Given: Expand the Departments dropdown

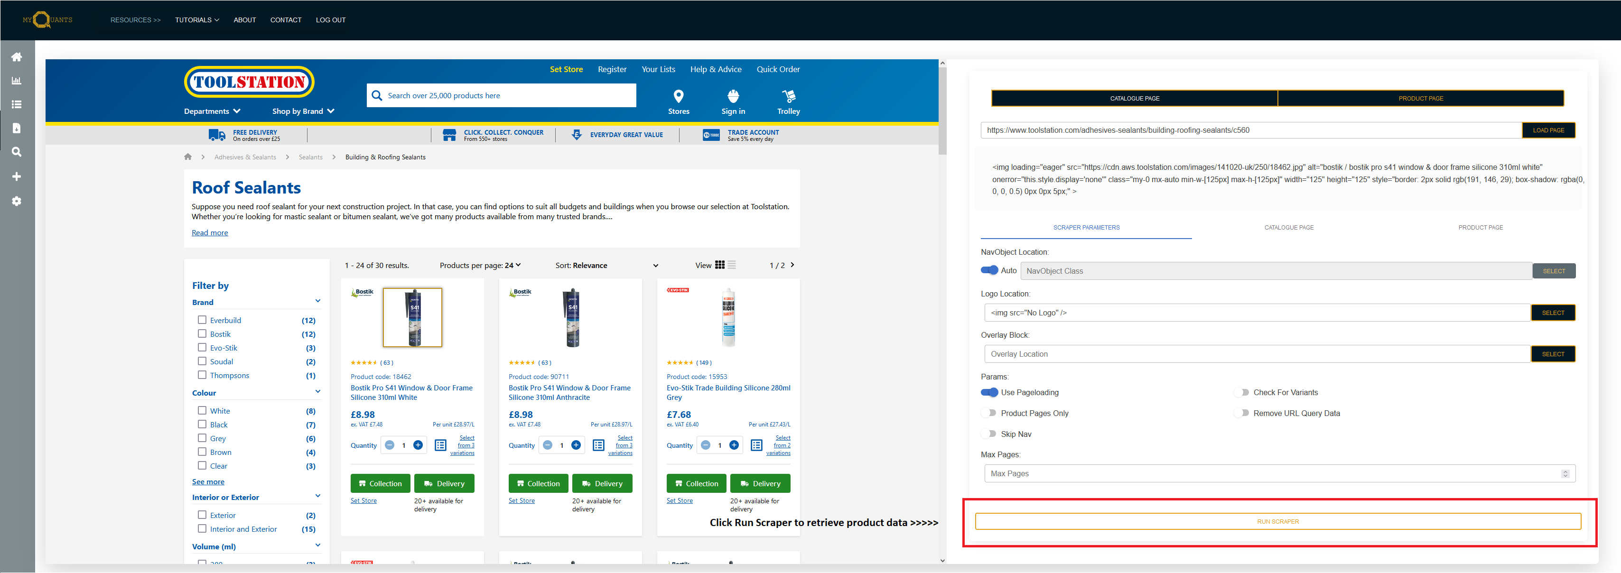Looking at the screenshot, I should [212, 111].
